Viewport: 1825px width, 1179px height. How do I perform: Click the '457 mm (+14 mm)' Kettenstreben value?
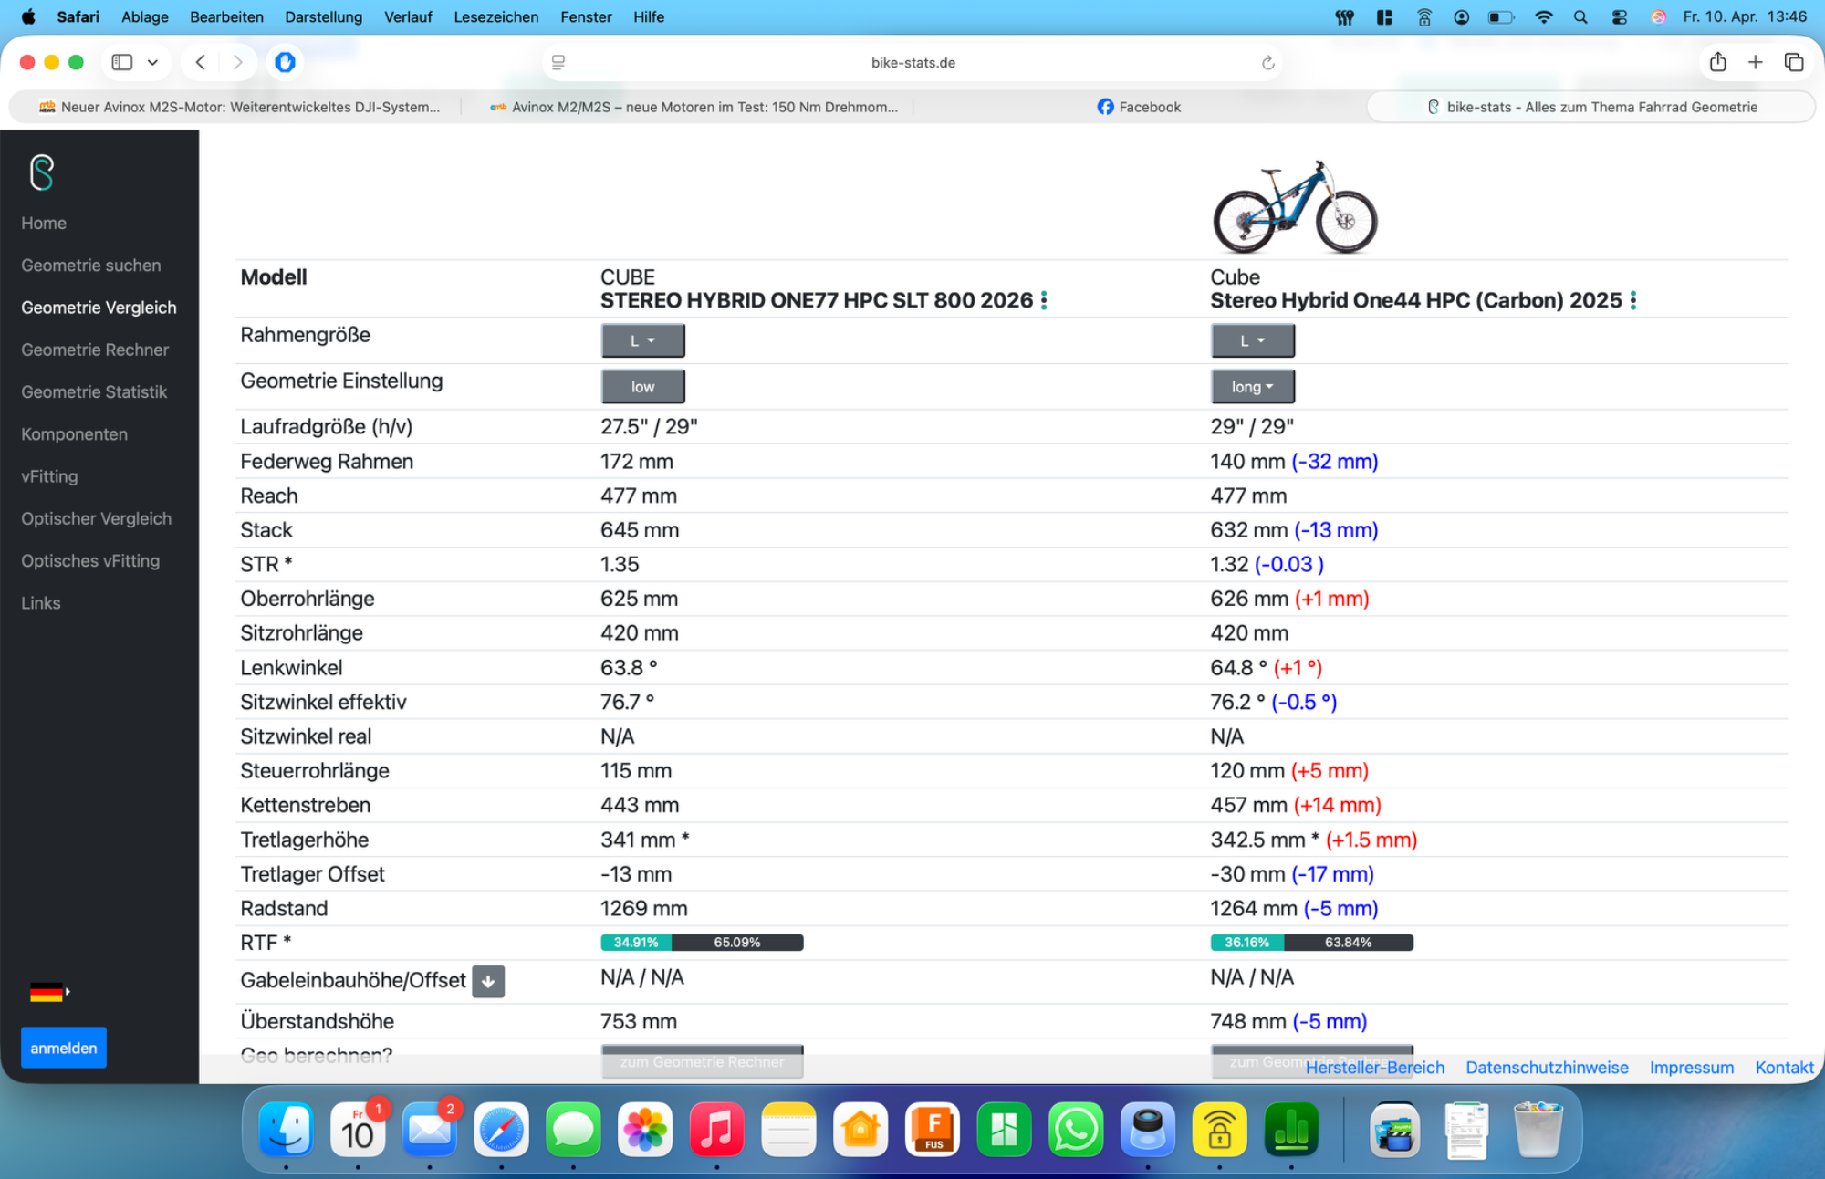(x=1296, y=806)
